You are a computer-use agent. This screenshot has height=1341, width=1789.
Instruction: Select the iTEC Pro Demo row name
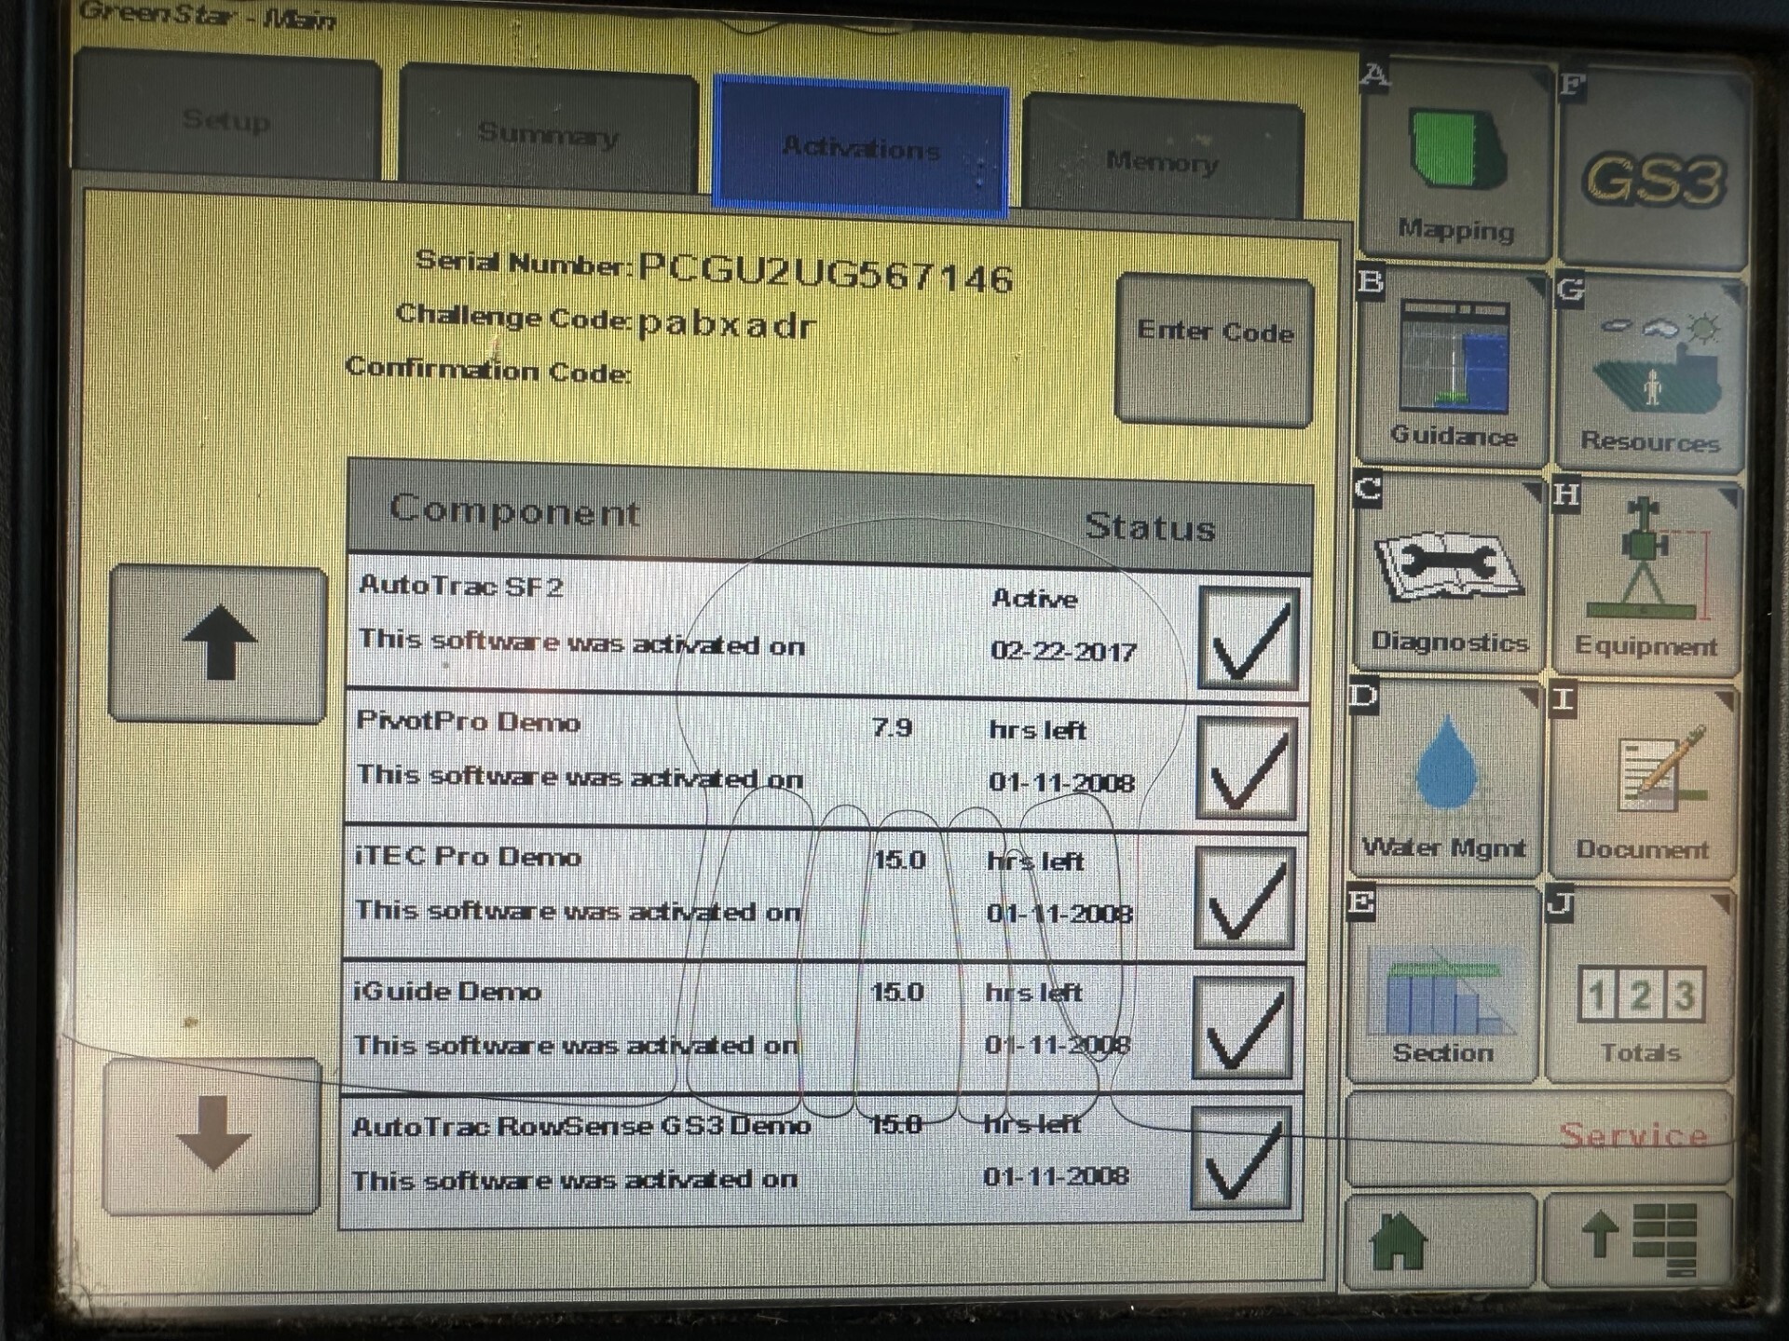468,856
